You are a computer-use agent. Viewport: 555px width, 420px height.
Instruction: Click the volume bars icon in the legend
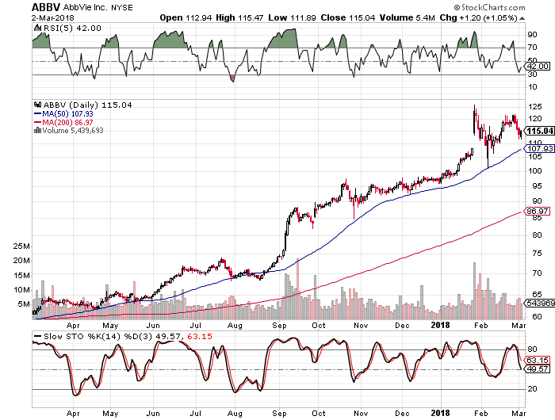37,131
